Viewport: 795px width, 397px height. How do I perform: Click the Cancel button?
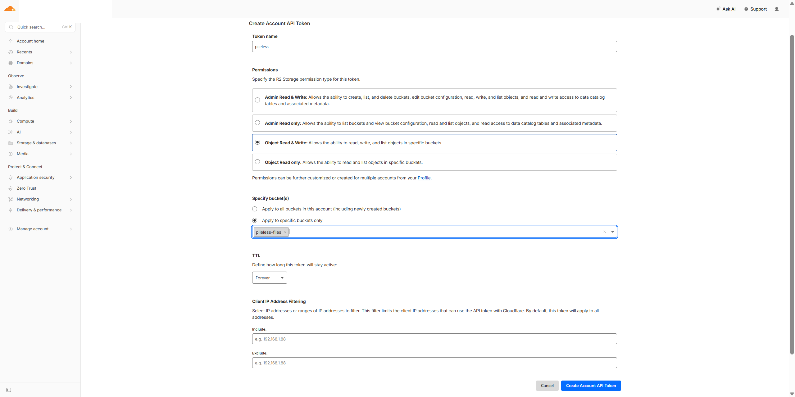[547, 386]
